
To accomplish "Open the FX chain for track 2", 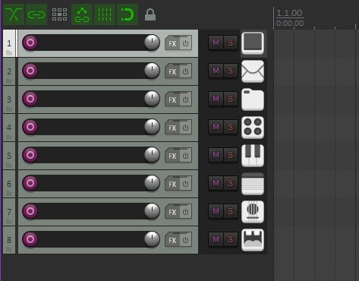I will (x=172, y=71).
